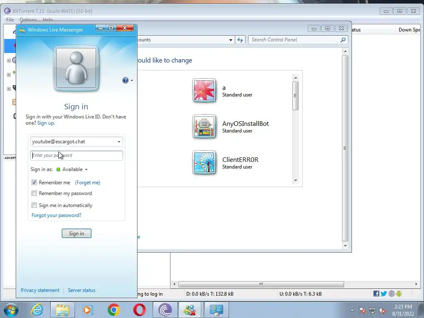
Task: Open BitTorrent Options menu
Action: click(x=28, y=19)
